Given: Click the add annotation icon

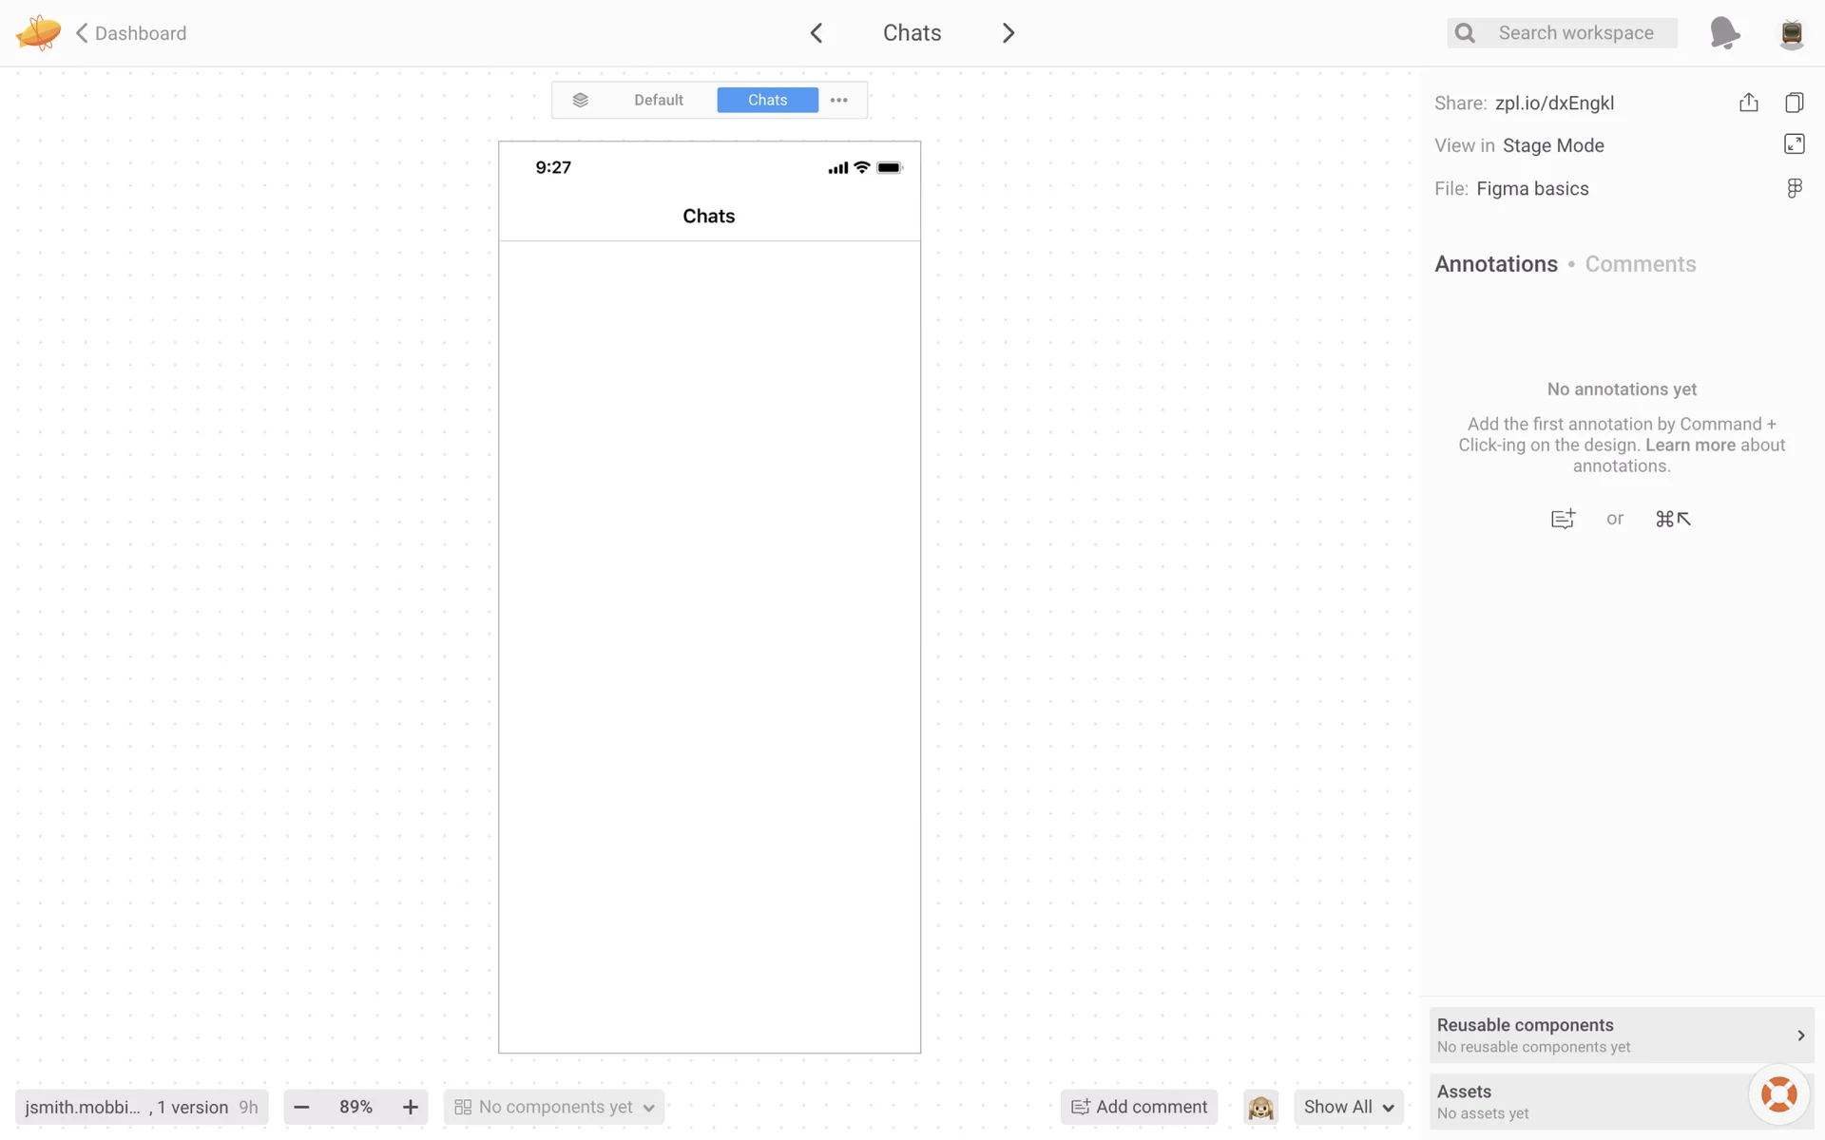Looking at the screenshot, I should pos(1563,519).
